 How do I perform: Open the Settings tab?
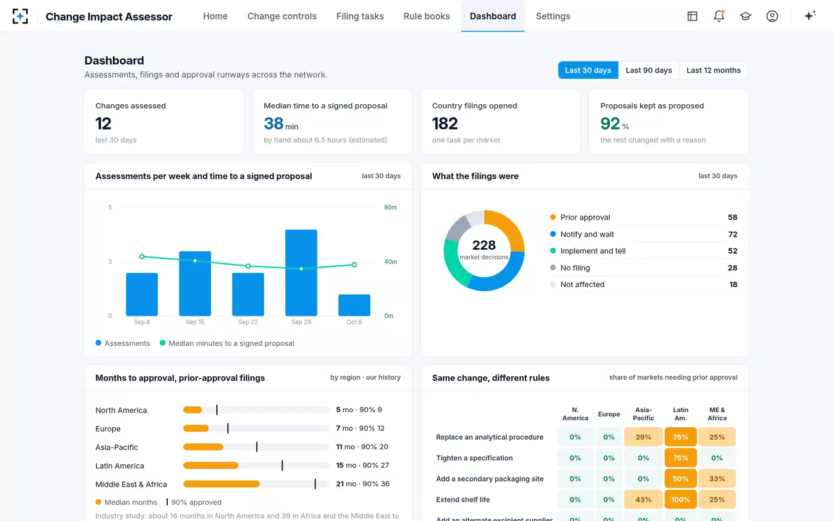coord(553,16)
